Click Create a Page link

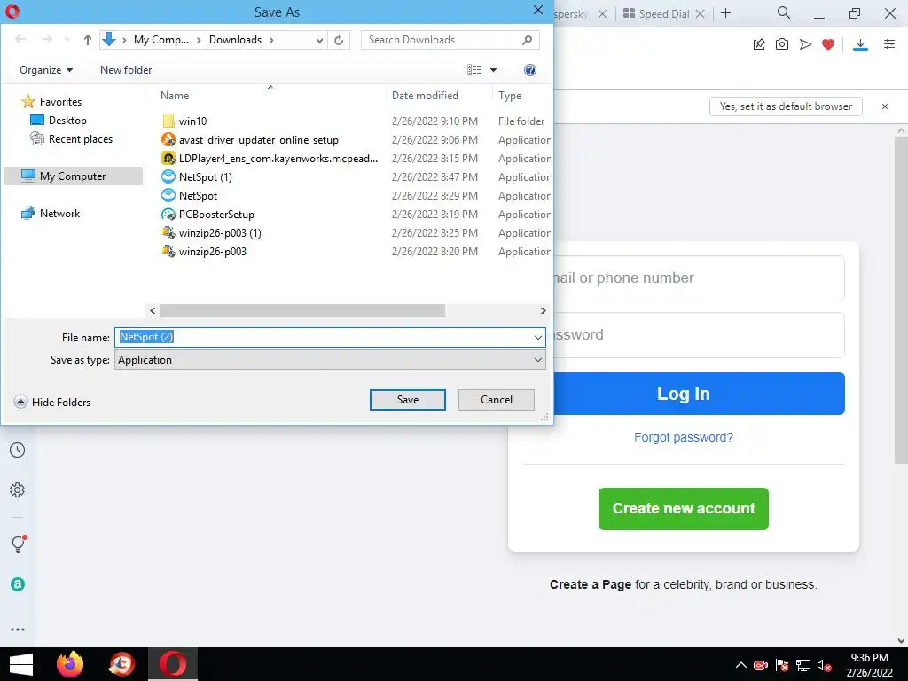(x=590, y=585)
